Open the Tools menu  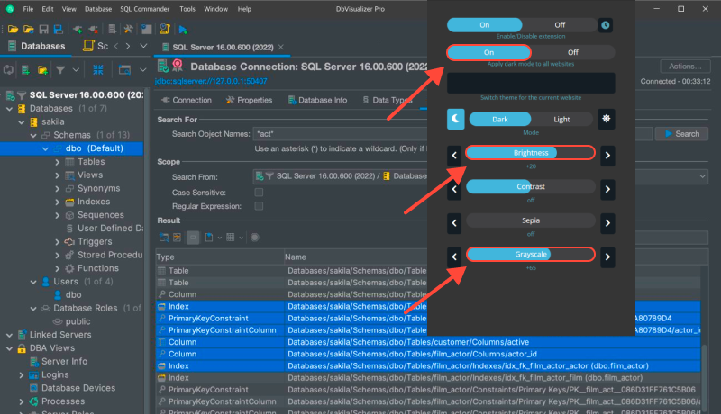[x=187, y=9]
